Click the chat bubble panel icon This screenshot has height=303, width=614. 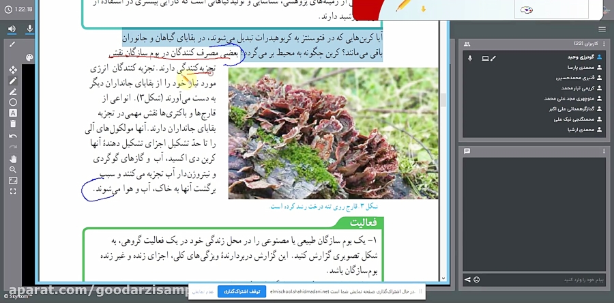pyautogui.click(x=467, y=151)
